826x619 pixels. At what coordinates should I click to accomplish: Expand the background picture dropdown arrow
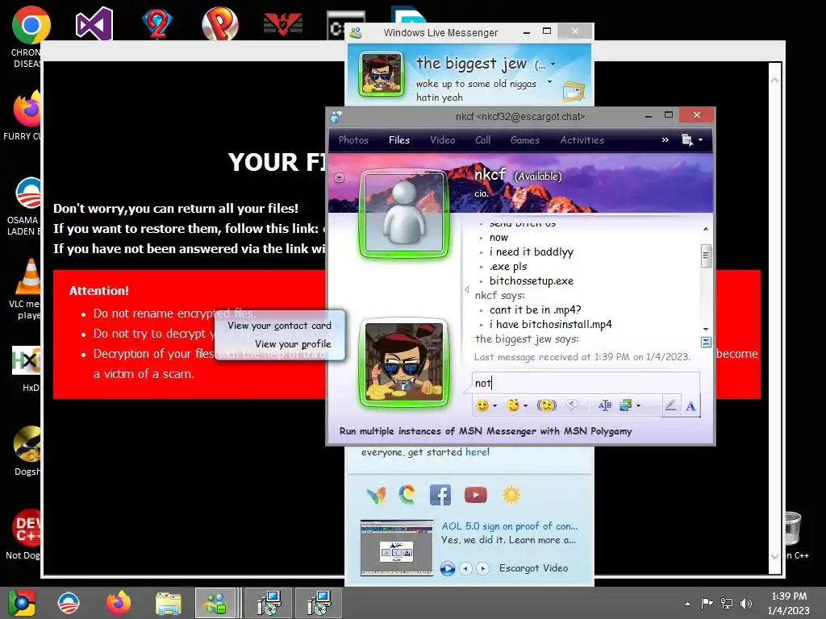click(x=639, y=406)
